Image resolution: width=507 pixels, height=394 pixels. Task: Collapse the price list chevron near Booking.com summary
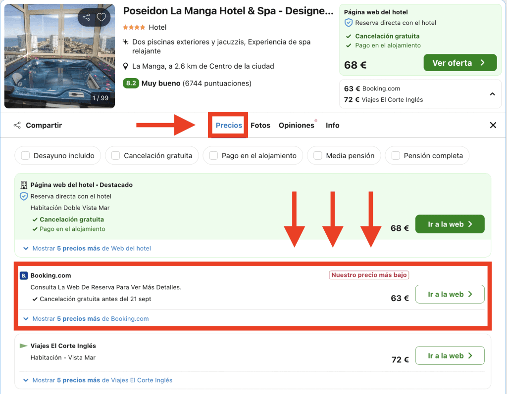(492, 94)
